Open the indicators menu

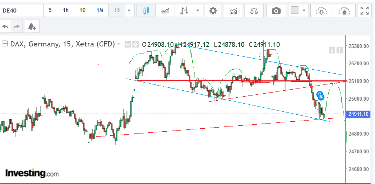coord(233,11)
